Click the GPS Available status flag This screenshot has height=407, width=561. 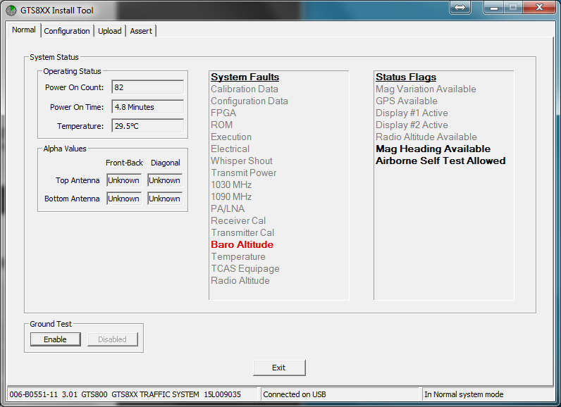coord(407,101)
